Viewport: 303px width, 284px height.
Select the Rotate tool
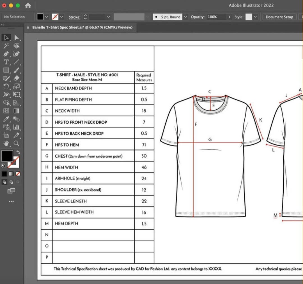[x=6, y=87]
